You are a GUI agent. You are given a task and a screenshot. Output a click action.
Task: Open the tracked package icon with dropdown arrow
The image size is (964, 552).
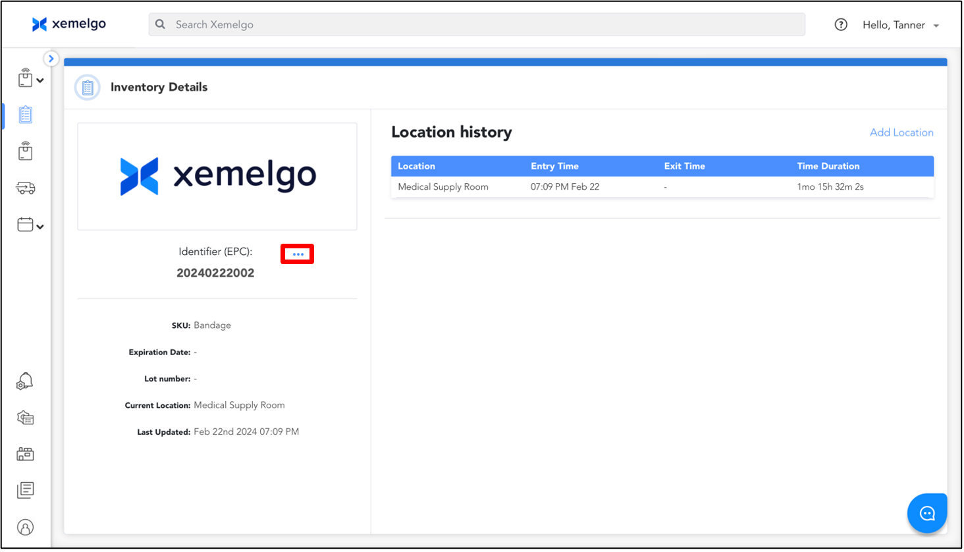[30, 78]
